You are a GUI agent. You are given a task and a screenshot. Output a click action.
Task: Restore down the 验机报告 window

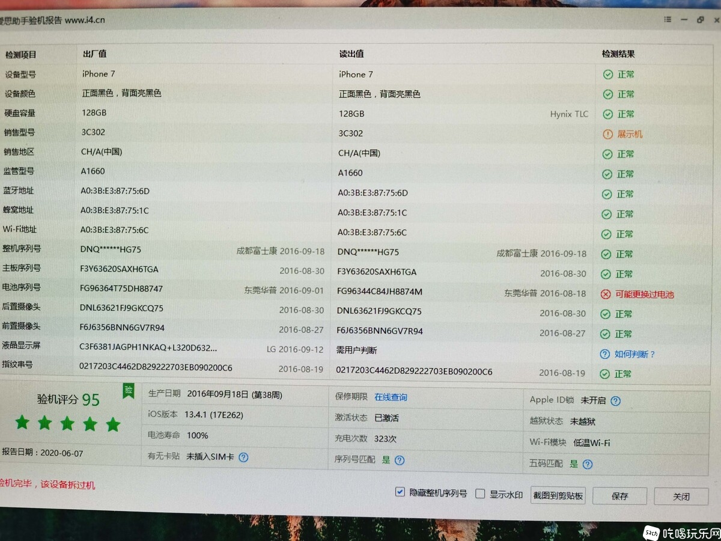click(x=700, y=20)
